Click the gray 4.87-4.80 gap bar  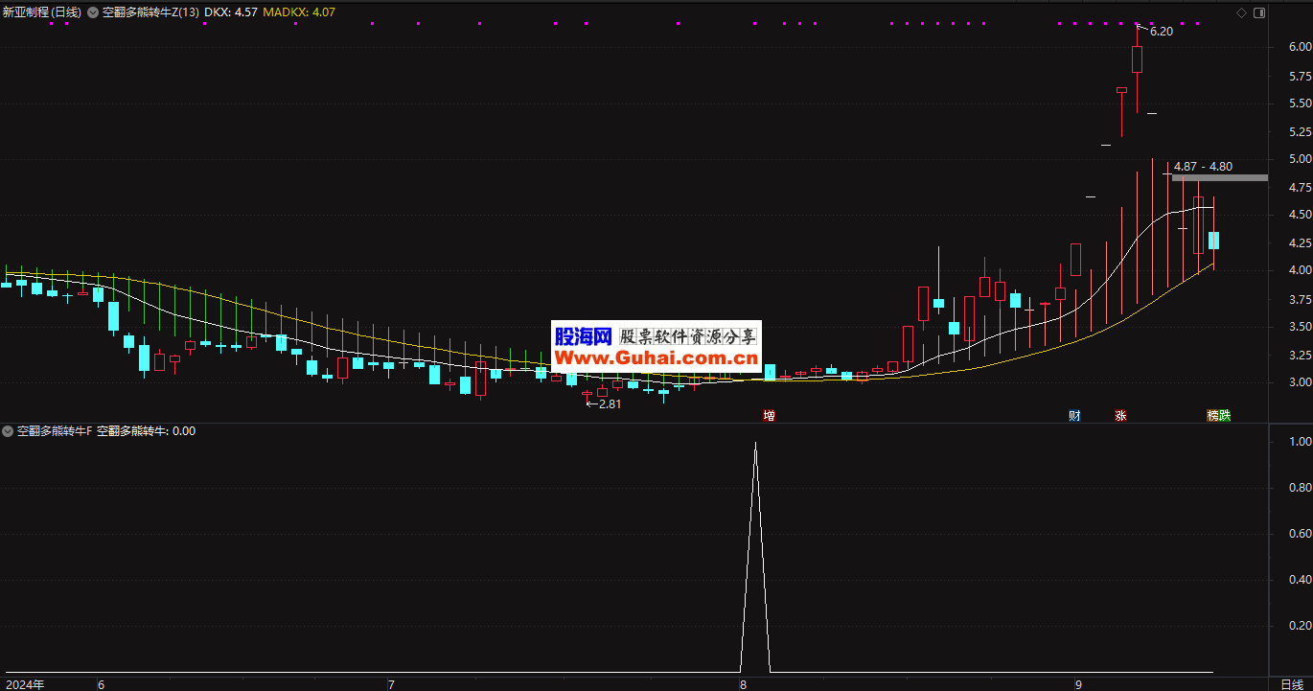pyautogui.click(x=1219, y=178)
